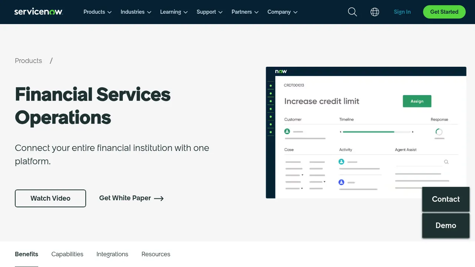This screenshot has height=267, width=475.
Task: Expand the Industries menu
Action: click(136, 12)
